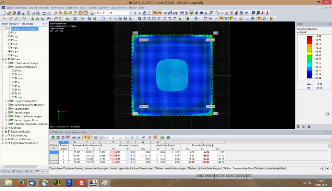Click the red X delete toolbar icon
This screenshot has width=332, height=191.
[231, 13]
